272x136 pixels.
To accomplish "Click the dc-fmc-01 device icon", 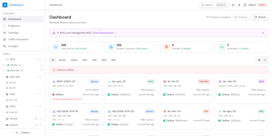I will point(165,111).
